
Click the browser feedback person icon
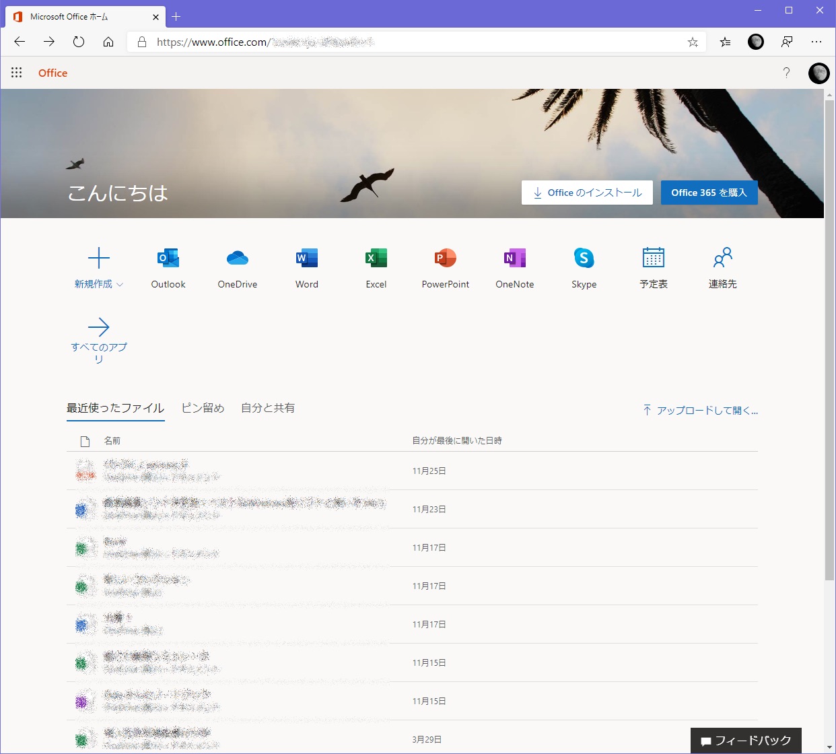click(x=787, y=42)
